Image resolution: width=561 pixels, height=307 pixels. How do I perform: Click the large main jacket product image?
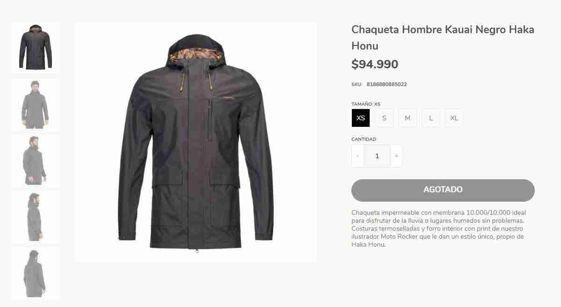pyautogui.click(x=196, y=142)
